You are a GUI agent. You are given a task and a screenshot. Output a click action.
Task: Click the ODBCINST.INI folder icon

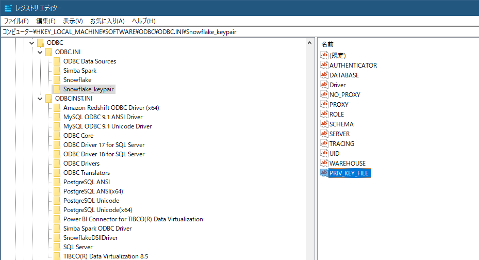tap(48, 99)
